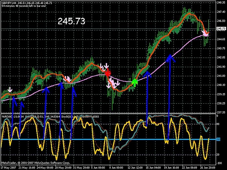
Task: Select the red sell signal arrow
Action: point(108,72)
